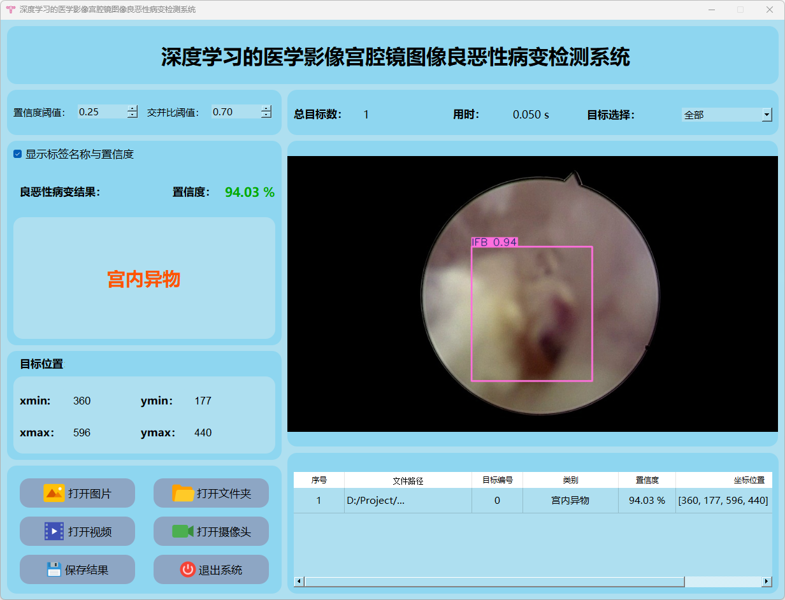The width and height of the screenshot is (785, 600).
Task: Click the 类别 column header
Action: click(570, 480)
